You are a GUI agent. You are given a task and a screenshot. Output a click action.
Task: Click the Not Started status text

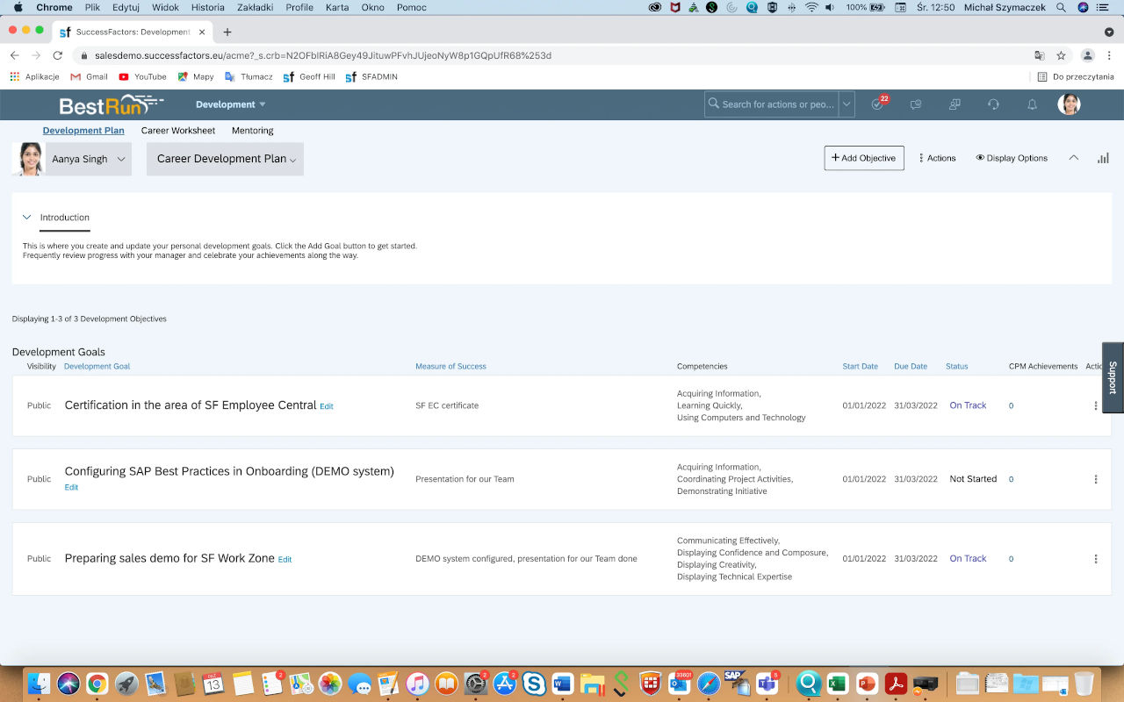click(x=973, y=479)
